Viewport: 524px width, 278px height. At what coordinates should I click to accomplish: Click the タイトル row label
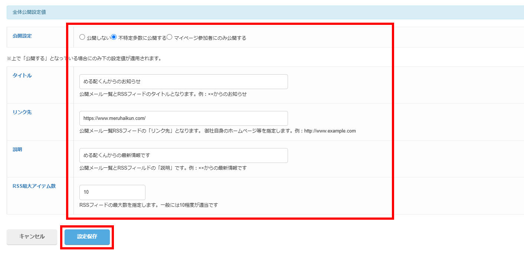(x=22, y=75)
